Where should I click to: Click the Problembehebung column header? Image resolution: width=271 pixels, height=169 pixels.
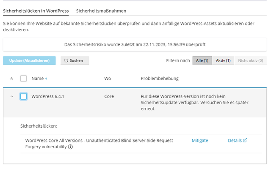point(160,79)
